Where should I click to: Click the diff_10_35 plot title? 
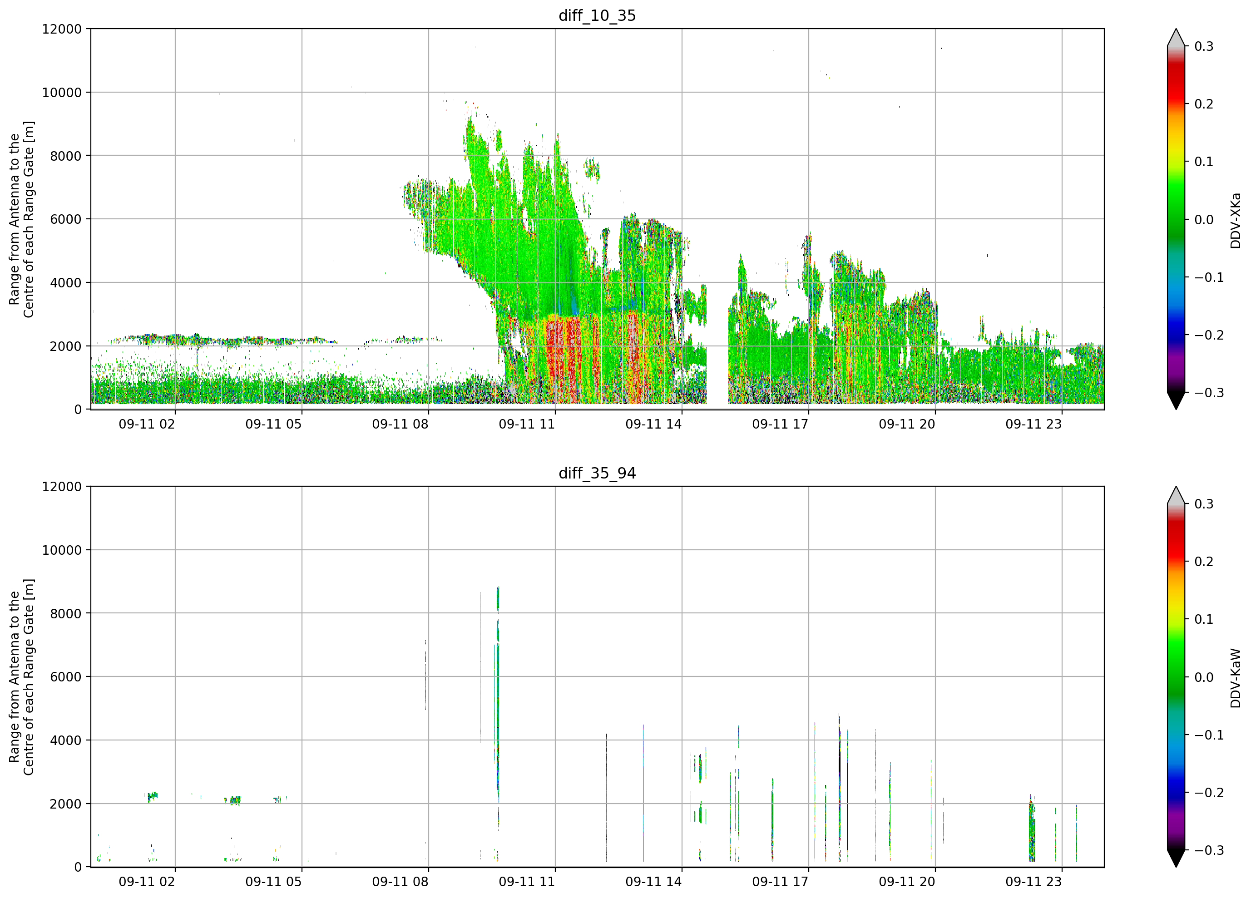pos(597,15)
